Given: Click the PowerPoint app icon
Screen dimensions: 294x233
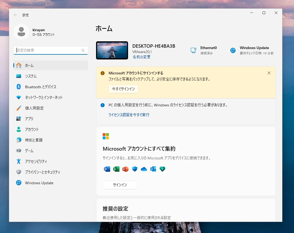Looking at the screenshot, I should 125,169.
